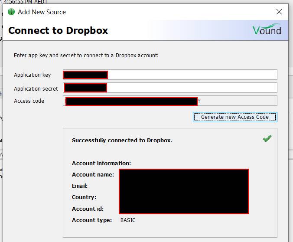Close the Add New Source dialog

coord(279,12)
